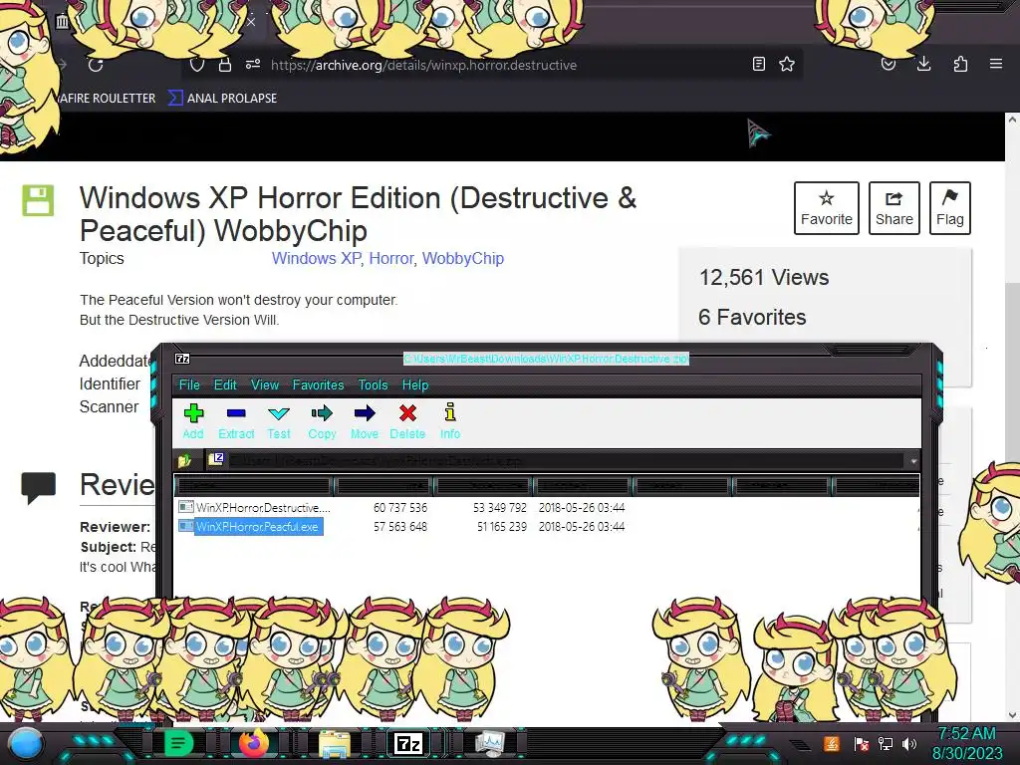Click the Flag button on archive page
This screenshot has width=1020, height=765.
pos(949,208)
